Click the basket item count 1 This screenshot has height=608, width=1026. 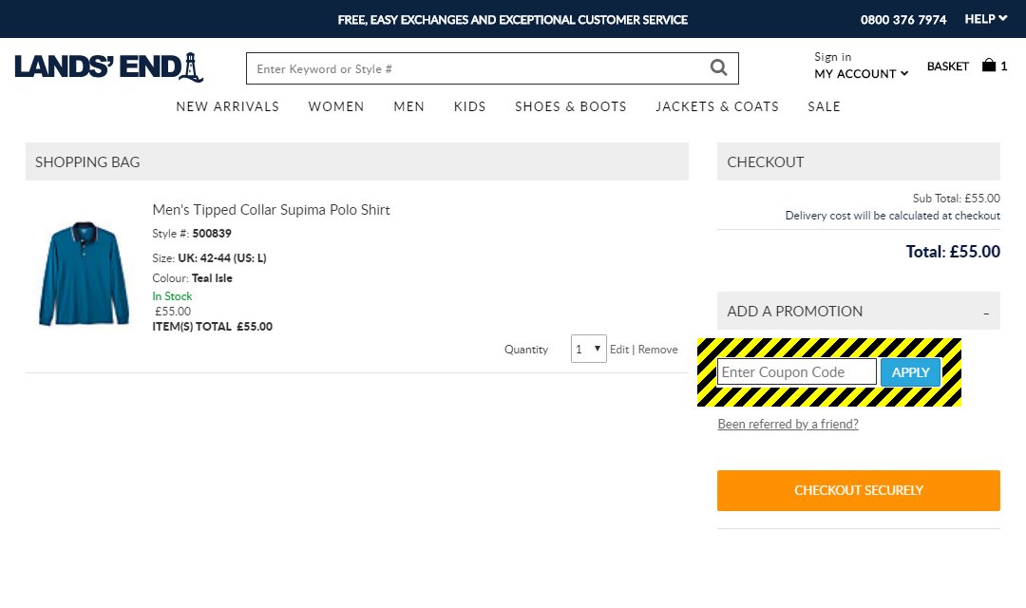pyautogui.click(x=1004, y=66)
